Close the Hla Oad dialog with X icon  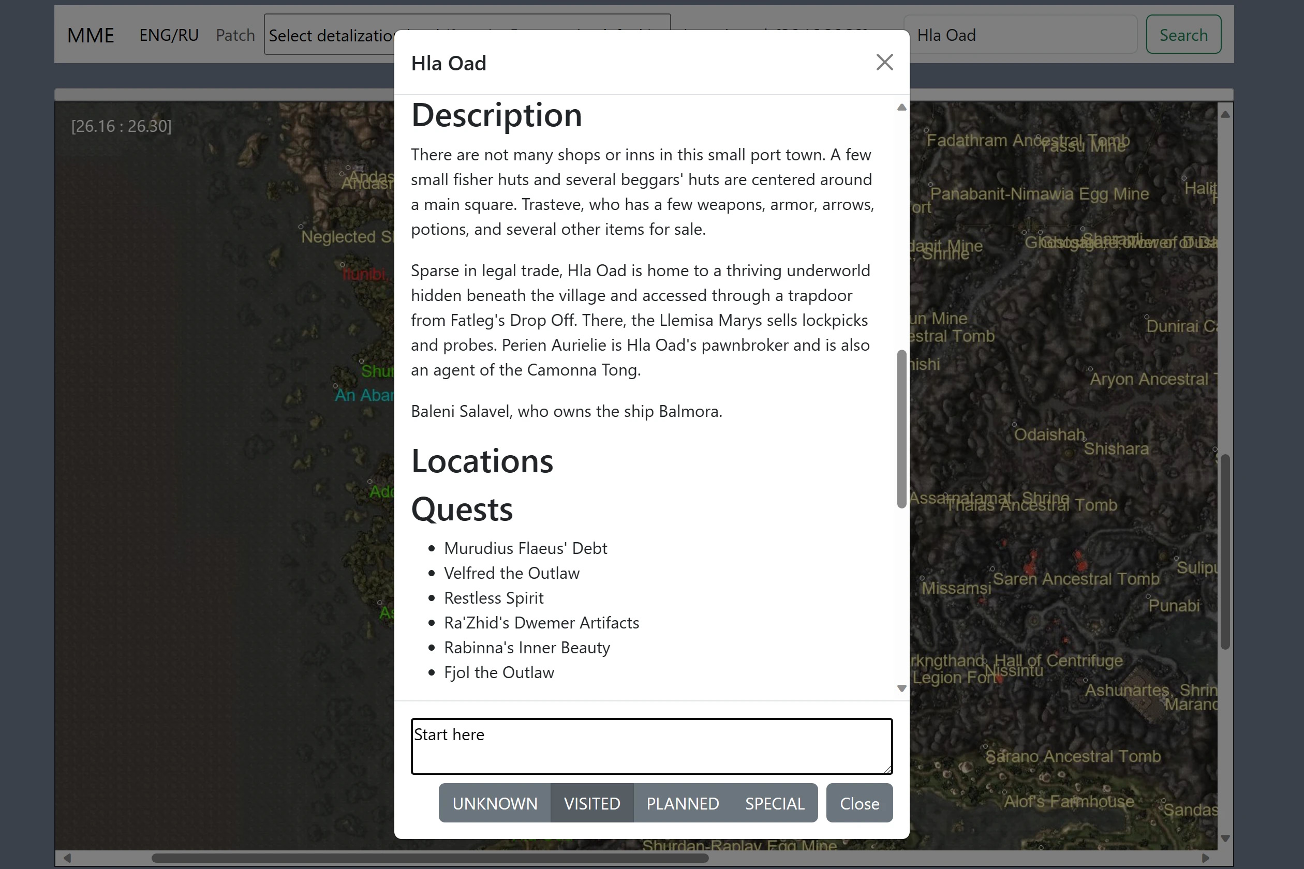click(884, 62)
